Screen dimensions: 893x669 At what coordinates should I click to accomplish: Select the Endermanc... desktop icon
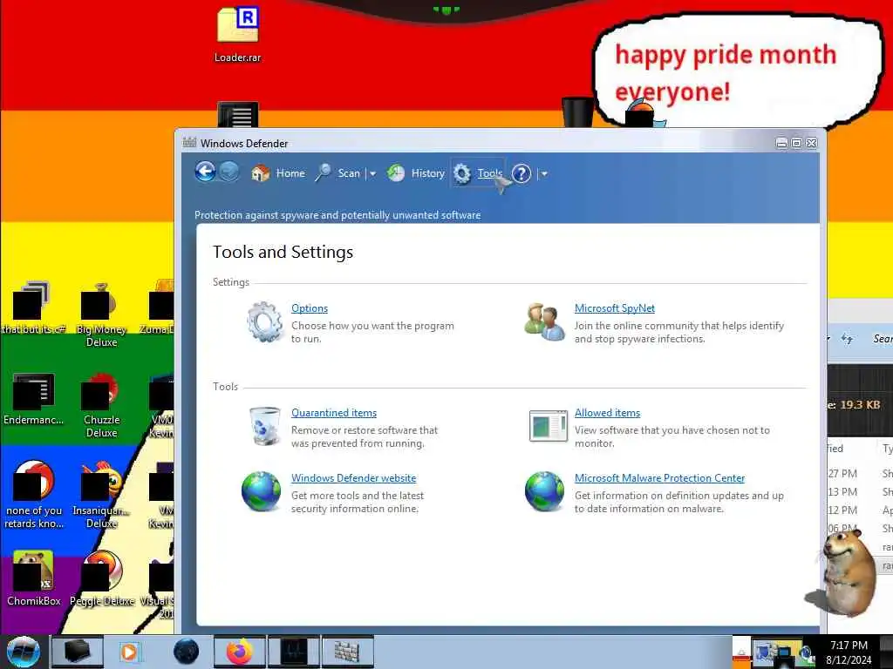[x=33, y=399]
